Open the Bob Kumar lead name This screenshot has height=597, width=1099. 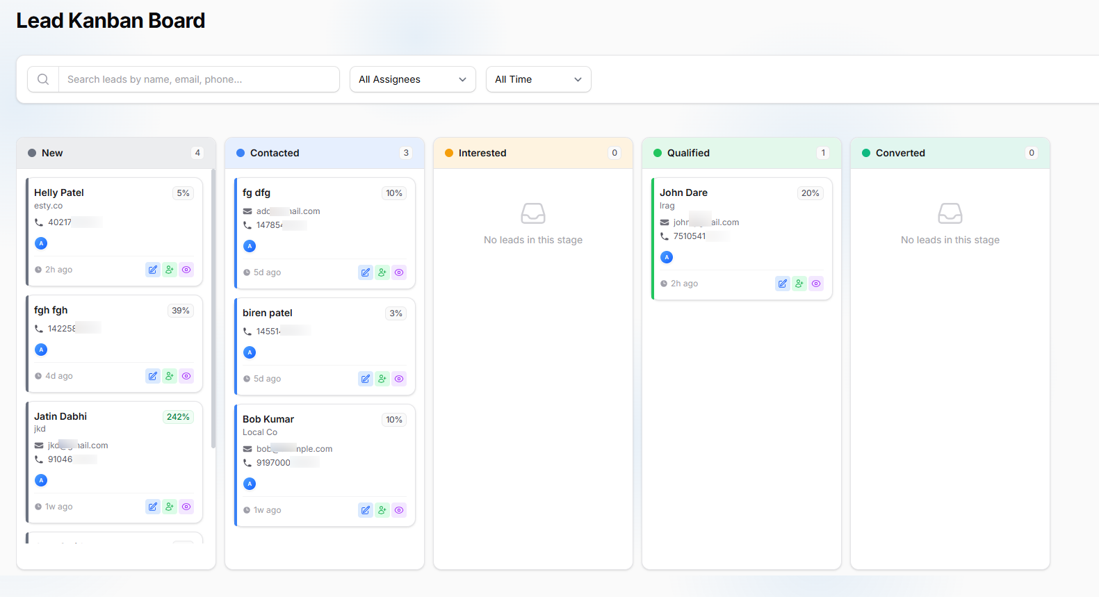tap(268, 419)
